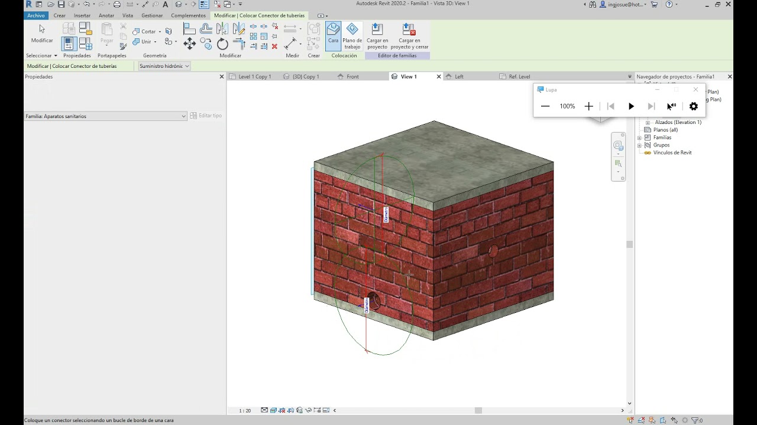Viewport: 757px width, 425px height.
Task: Click the vertical scrollbar thumb of the view
Action: coord(629,244)
